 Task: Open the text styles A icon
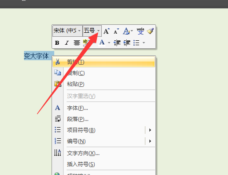point(126,31)
